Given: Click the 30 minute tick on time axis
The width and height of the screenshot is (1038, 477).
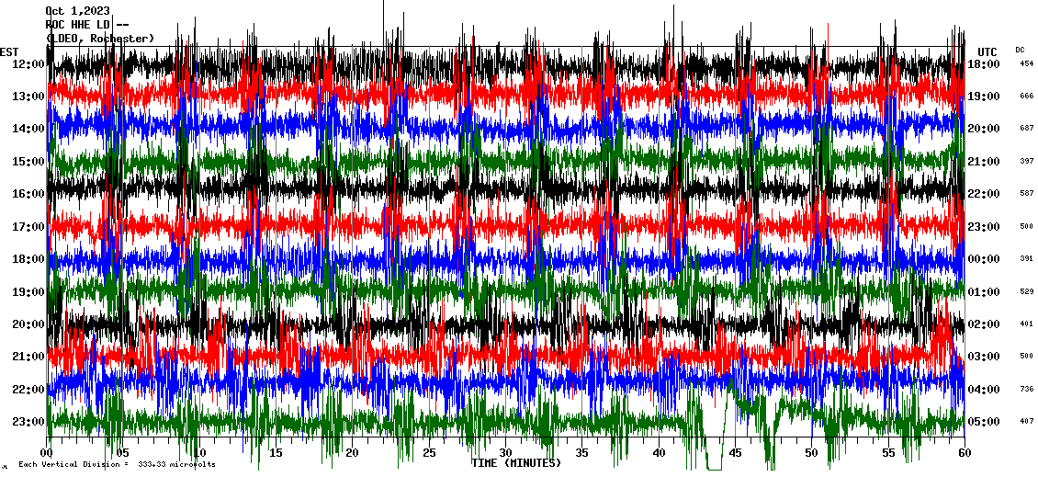Looking at the screenshot, I should point(505,453).
